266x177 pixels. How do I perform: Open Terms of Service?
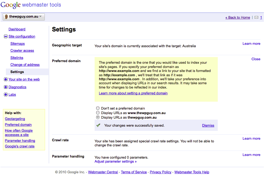134,172
